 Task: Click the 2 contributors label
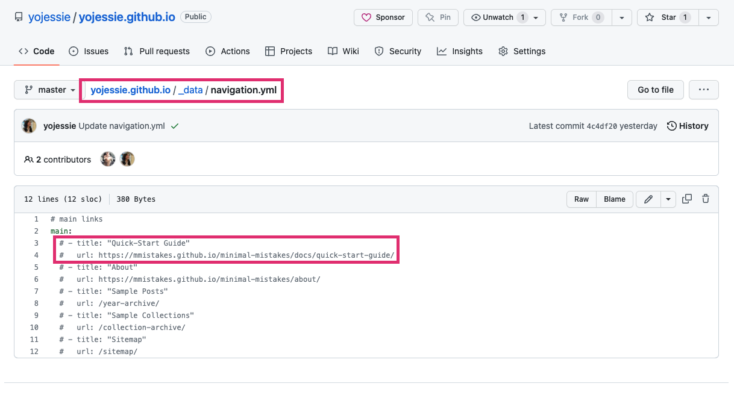58,160
